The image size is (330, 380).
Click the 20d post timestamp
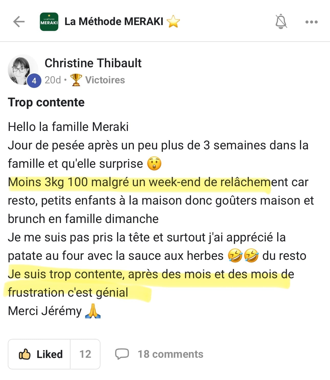pyautogui.click(x=53, y=80)
